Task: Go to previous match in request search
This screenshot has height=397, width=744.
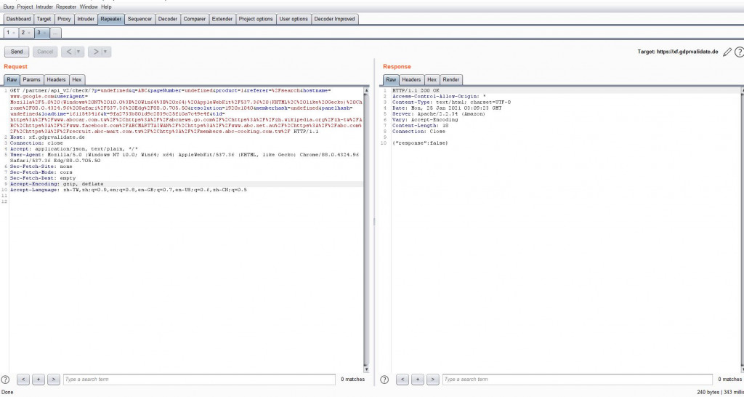Action: tap(23, 380)
